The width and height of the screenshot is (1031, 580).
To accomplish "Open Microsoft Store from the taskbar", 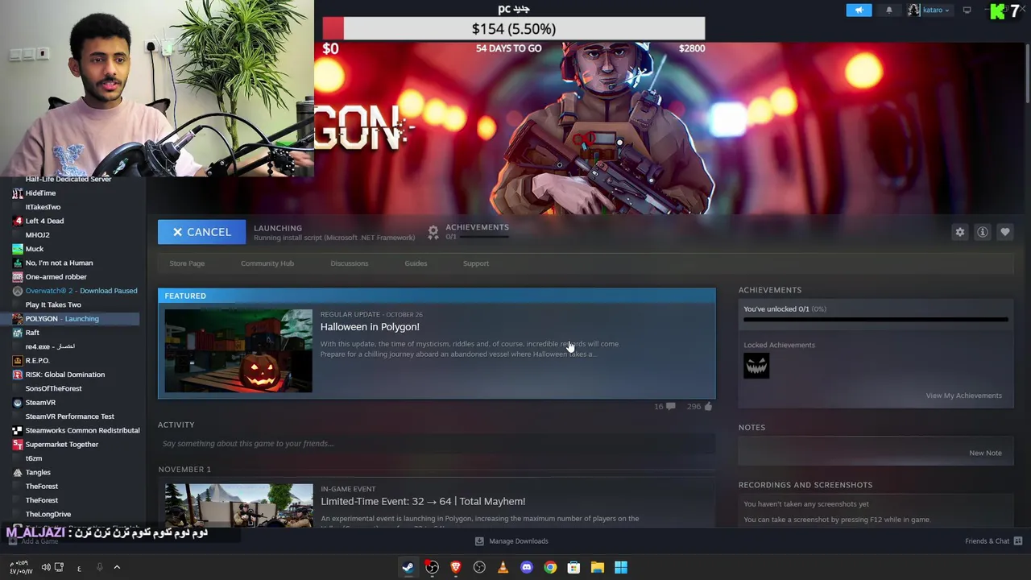I will pyautogui.click(x=573, y=568).
